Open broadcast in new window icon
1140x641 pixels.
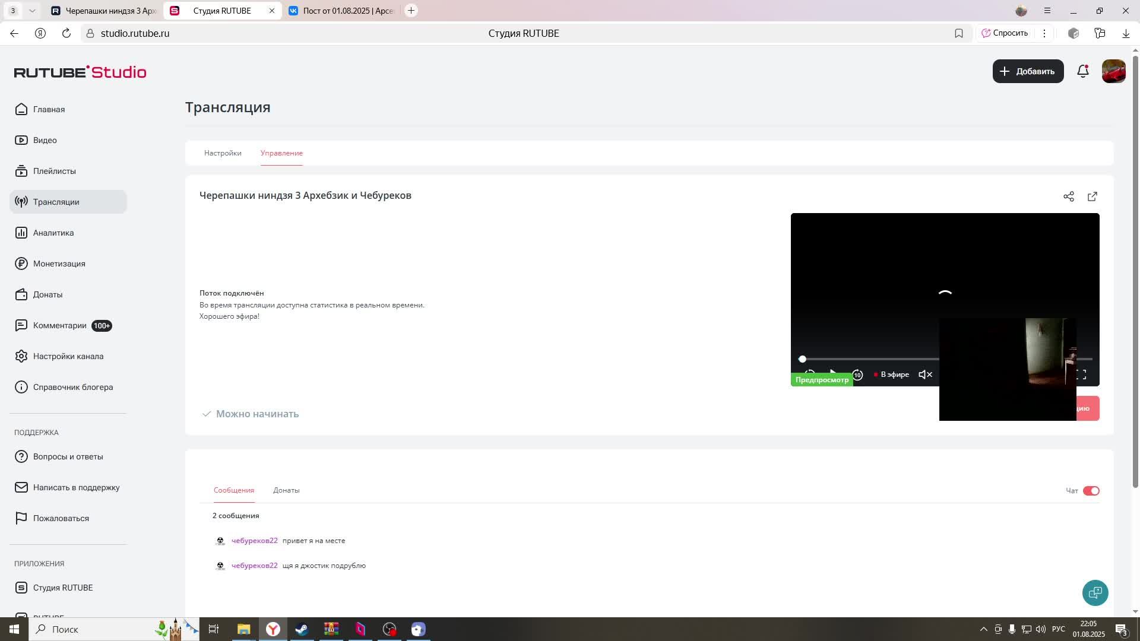coord(1092,196)
